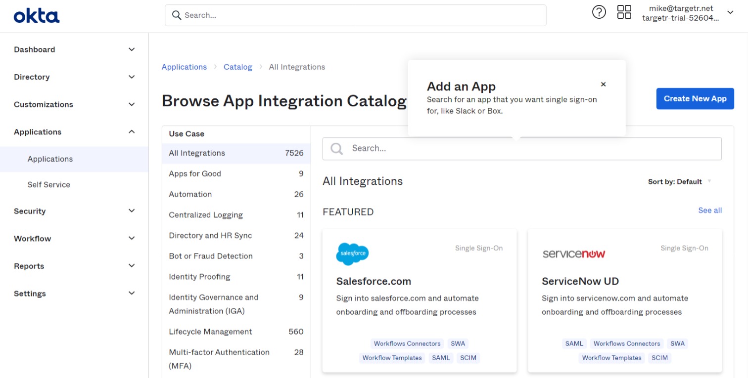Click the catalog Search input field
The width and height of the screenshot is (748, 378).
[x=522, y=148]
